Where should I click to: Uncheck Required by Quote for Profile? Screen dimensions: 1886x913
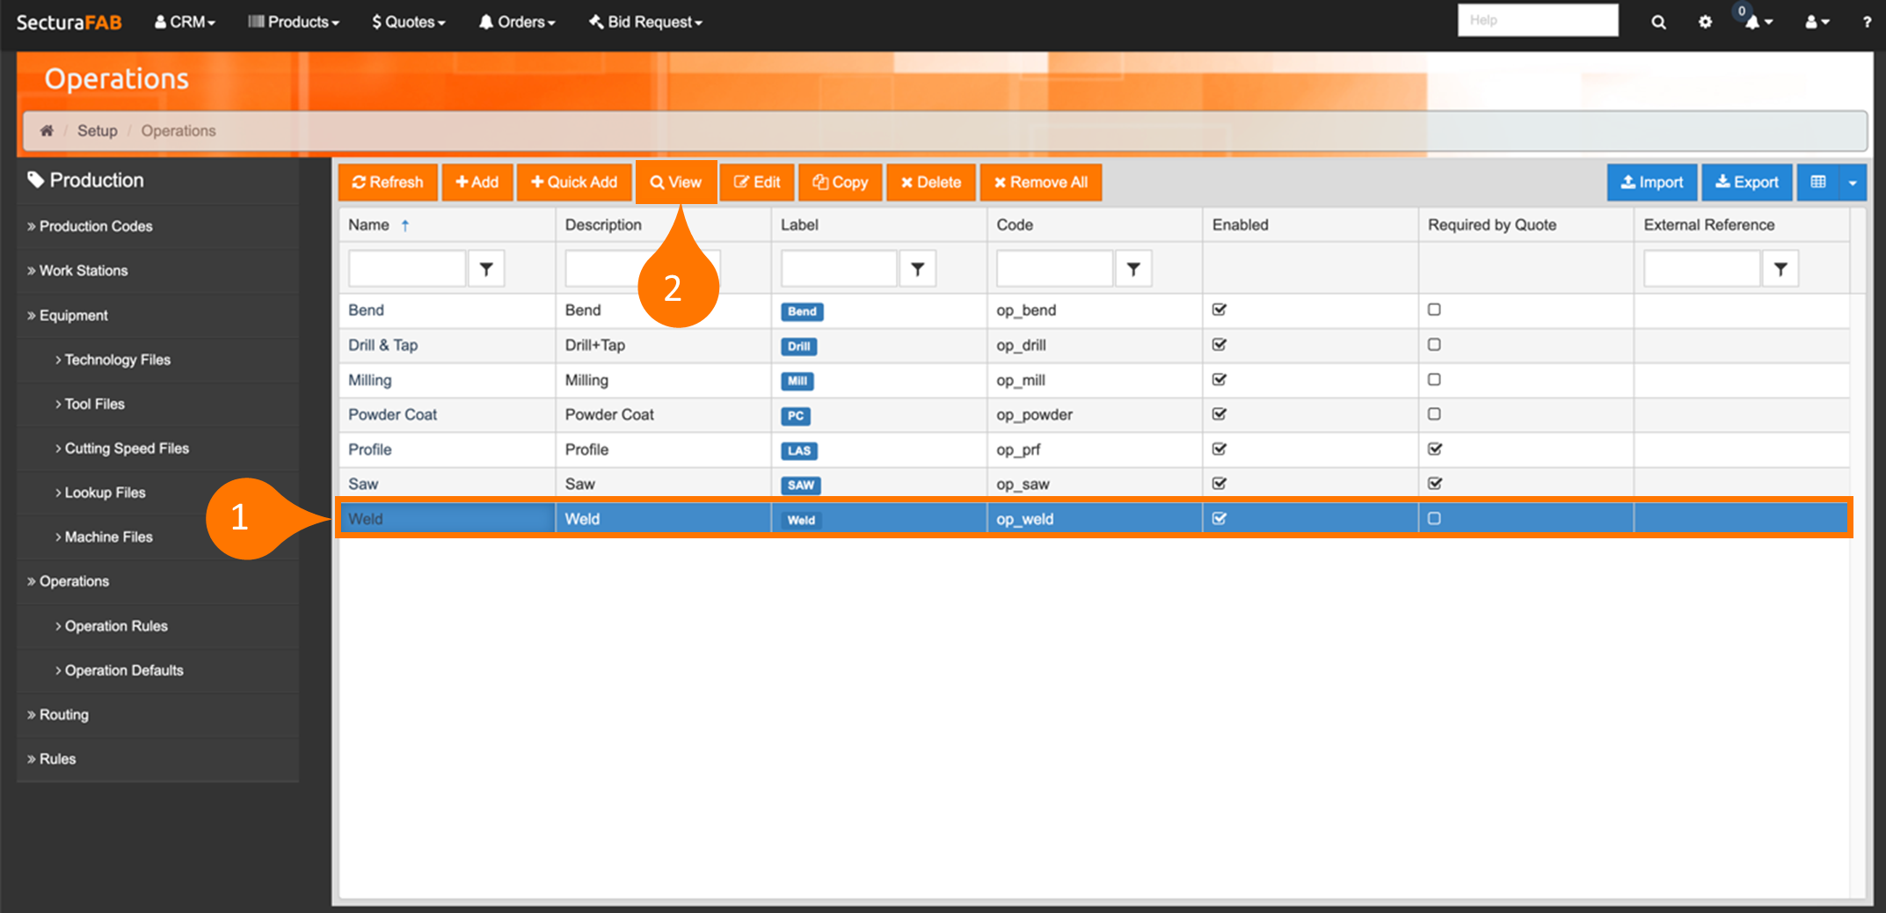point(1434,449)
